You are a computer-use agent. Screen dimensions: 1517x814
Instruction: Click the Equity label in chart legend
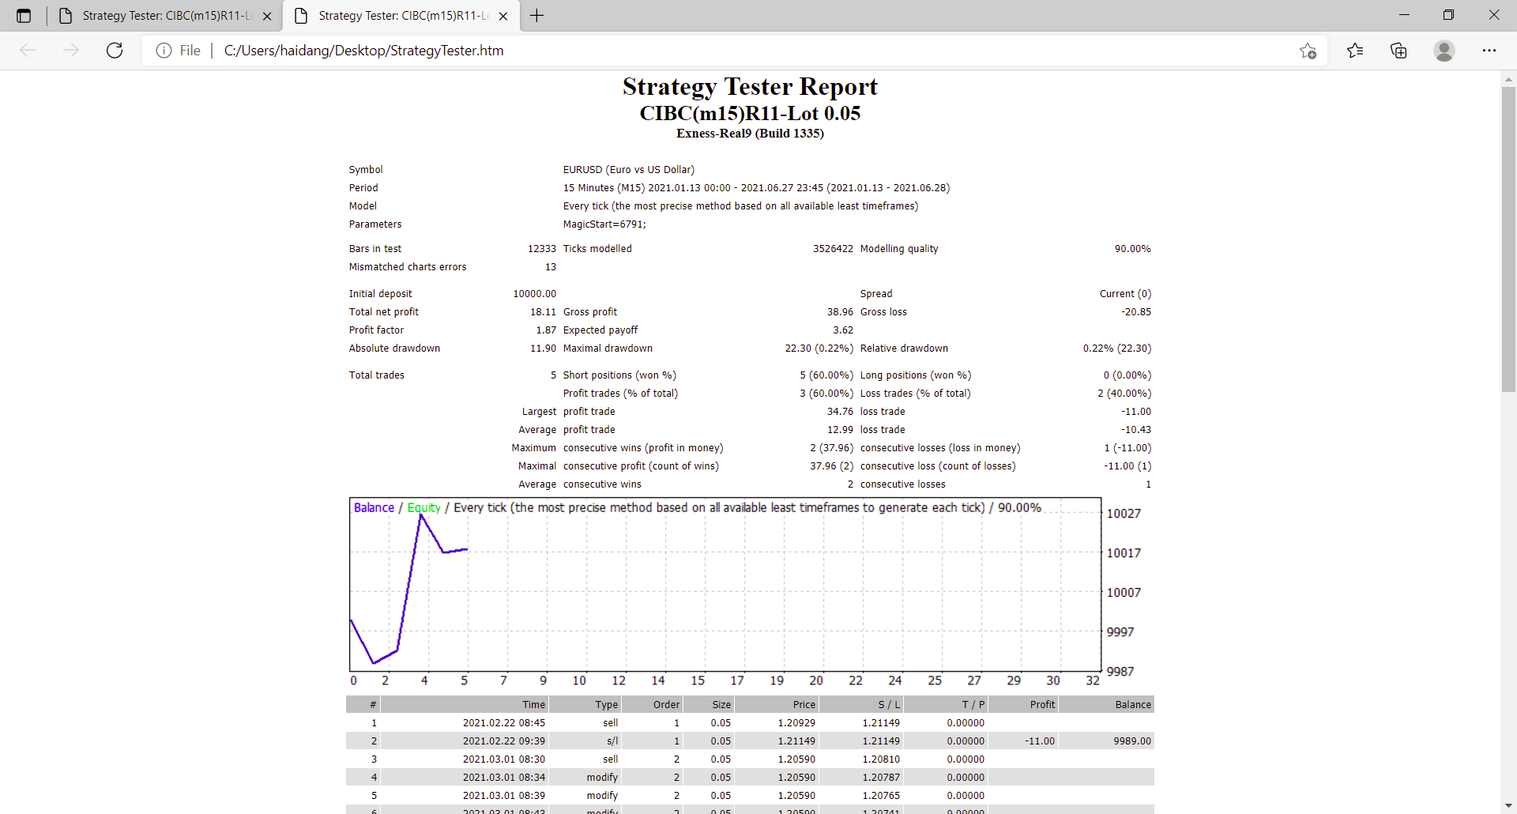(x=423, y=507)
